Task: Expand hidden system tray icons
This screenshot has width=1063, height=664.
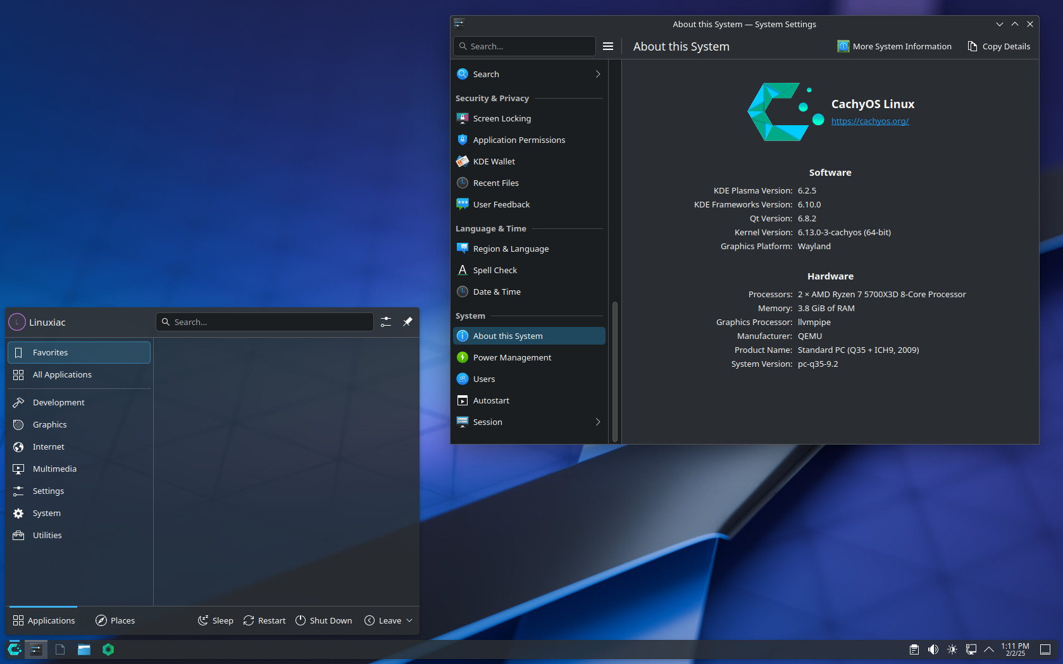Action: tap(989, 649)
